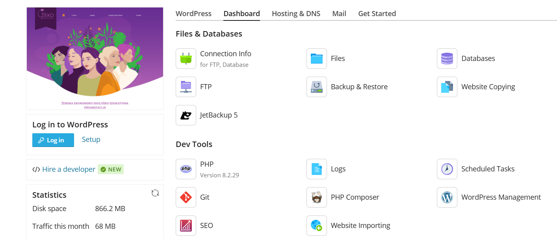Open the Logs document icon
Image resolution: width=557 pixels, height=239 pixels.
point(317,169)
